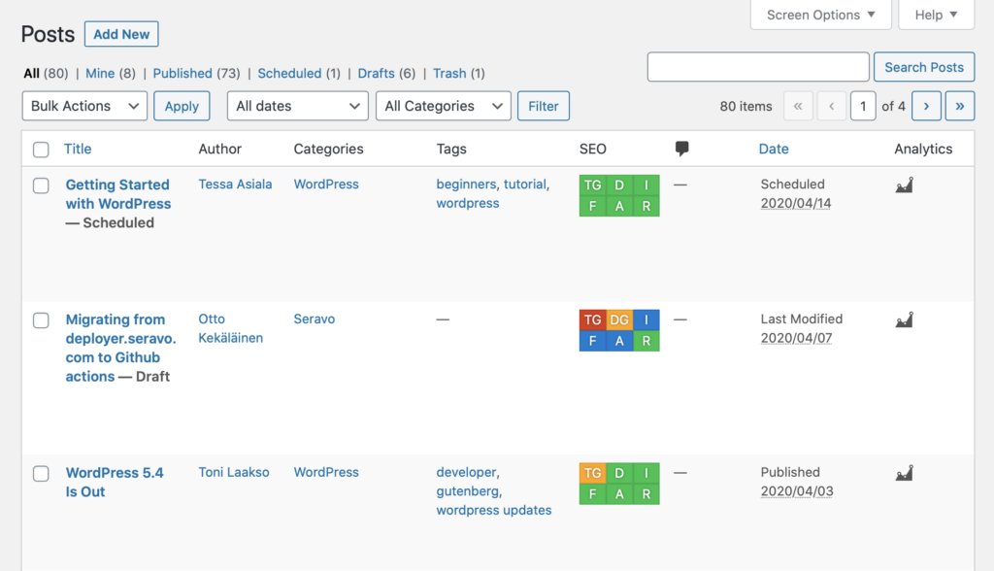This screenshot has width=994, height=571.
Task: Open the Bulk Actions dropdown
Action: 85,106
